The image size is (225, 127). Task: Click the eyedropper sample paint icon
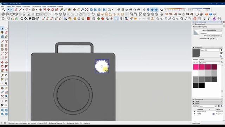[221, 59]
